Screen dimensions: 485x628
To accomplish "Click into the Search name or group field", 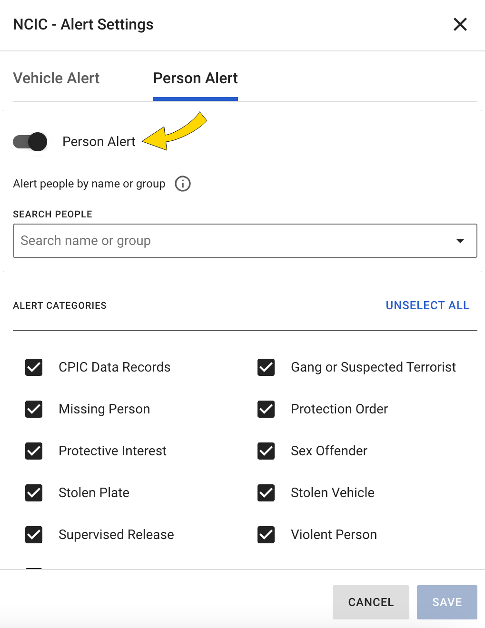I will point(228,241).
